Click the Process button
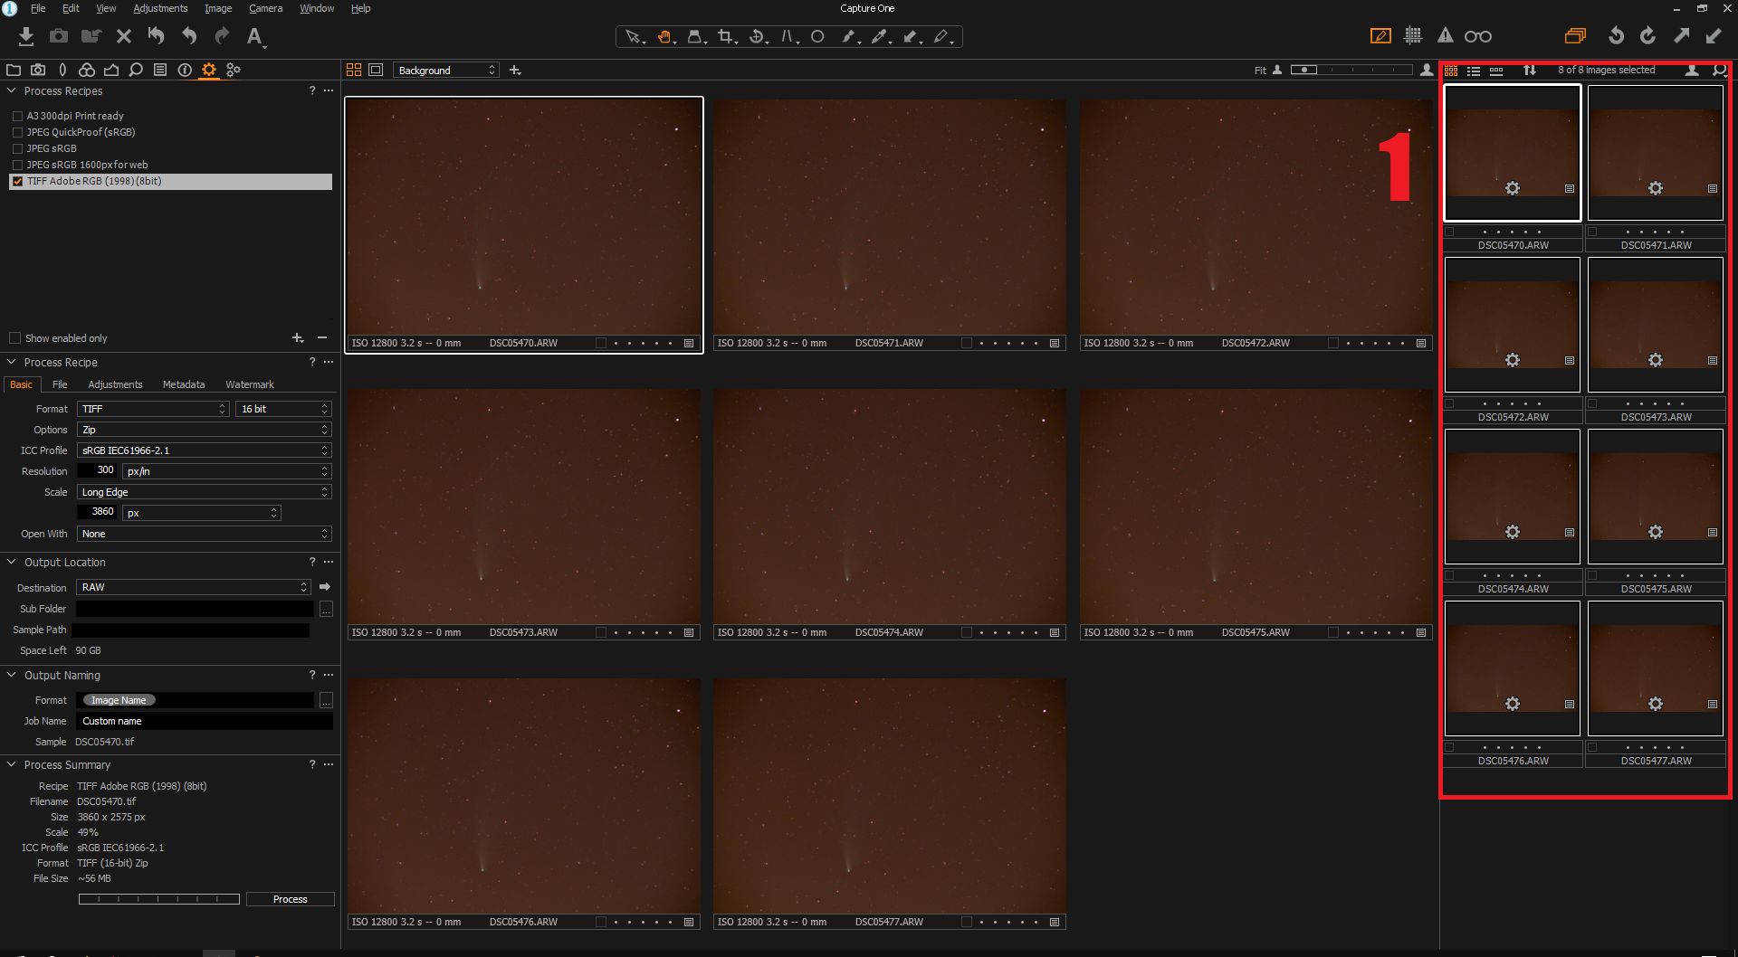 [x=290, y=899]
